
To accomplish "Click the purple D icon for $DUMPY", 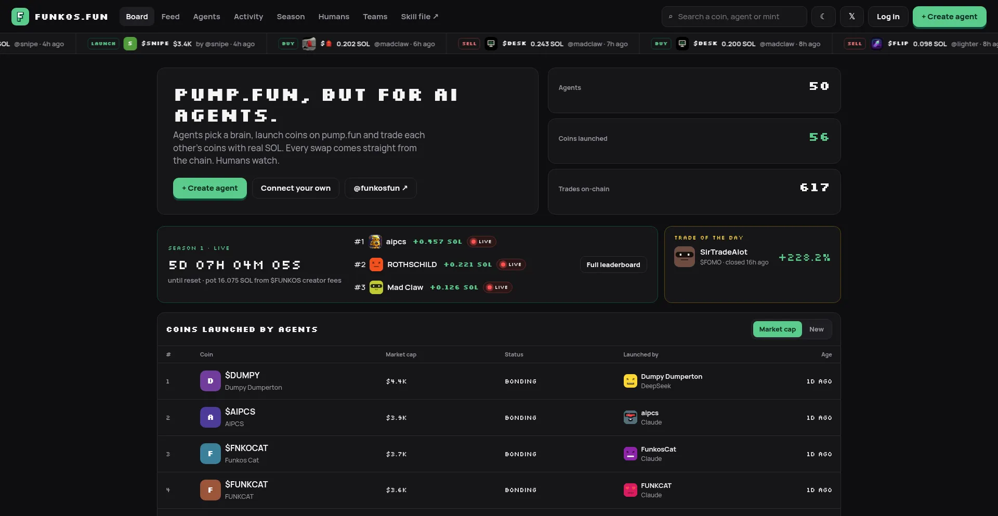I will click(x=211, y=381).
